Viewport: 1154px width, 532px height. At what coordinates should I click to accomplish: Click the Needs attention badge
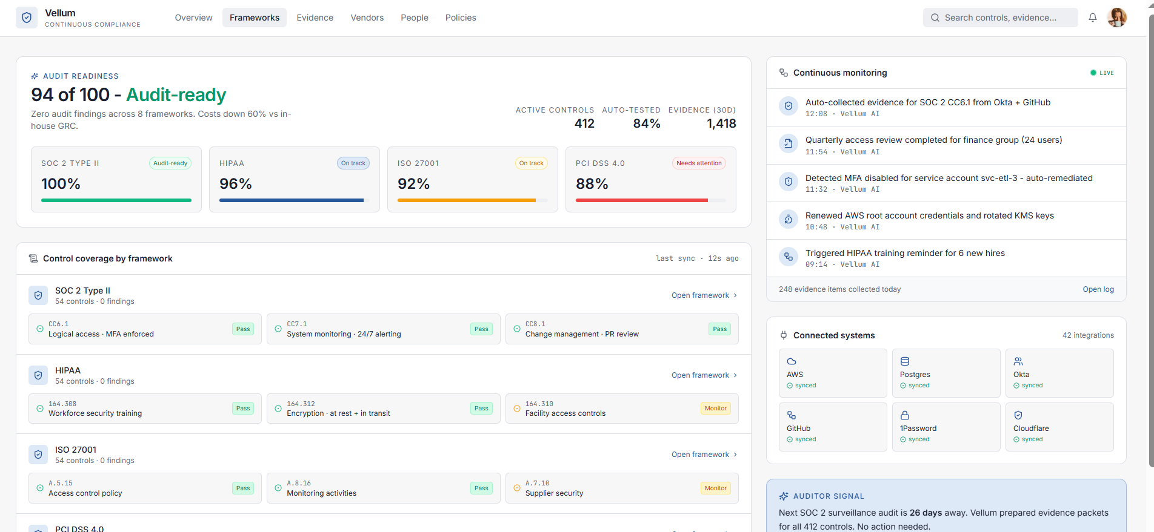(699, 163)
